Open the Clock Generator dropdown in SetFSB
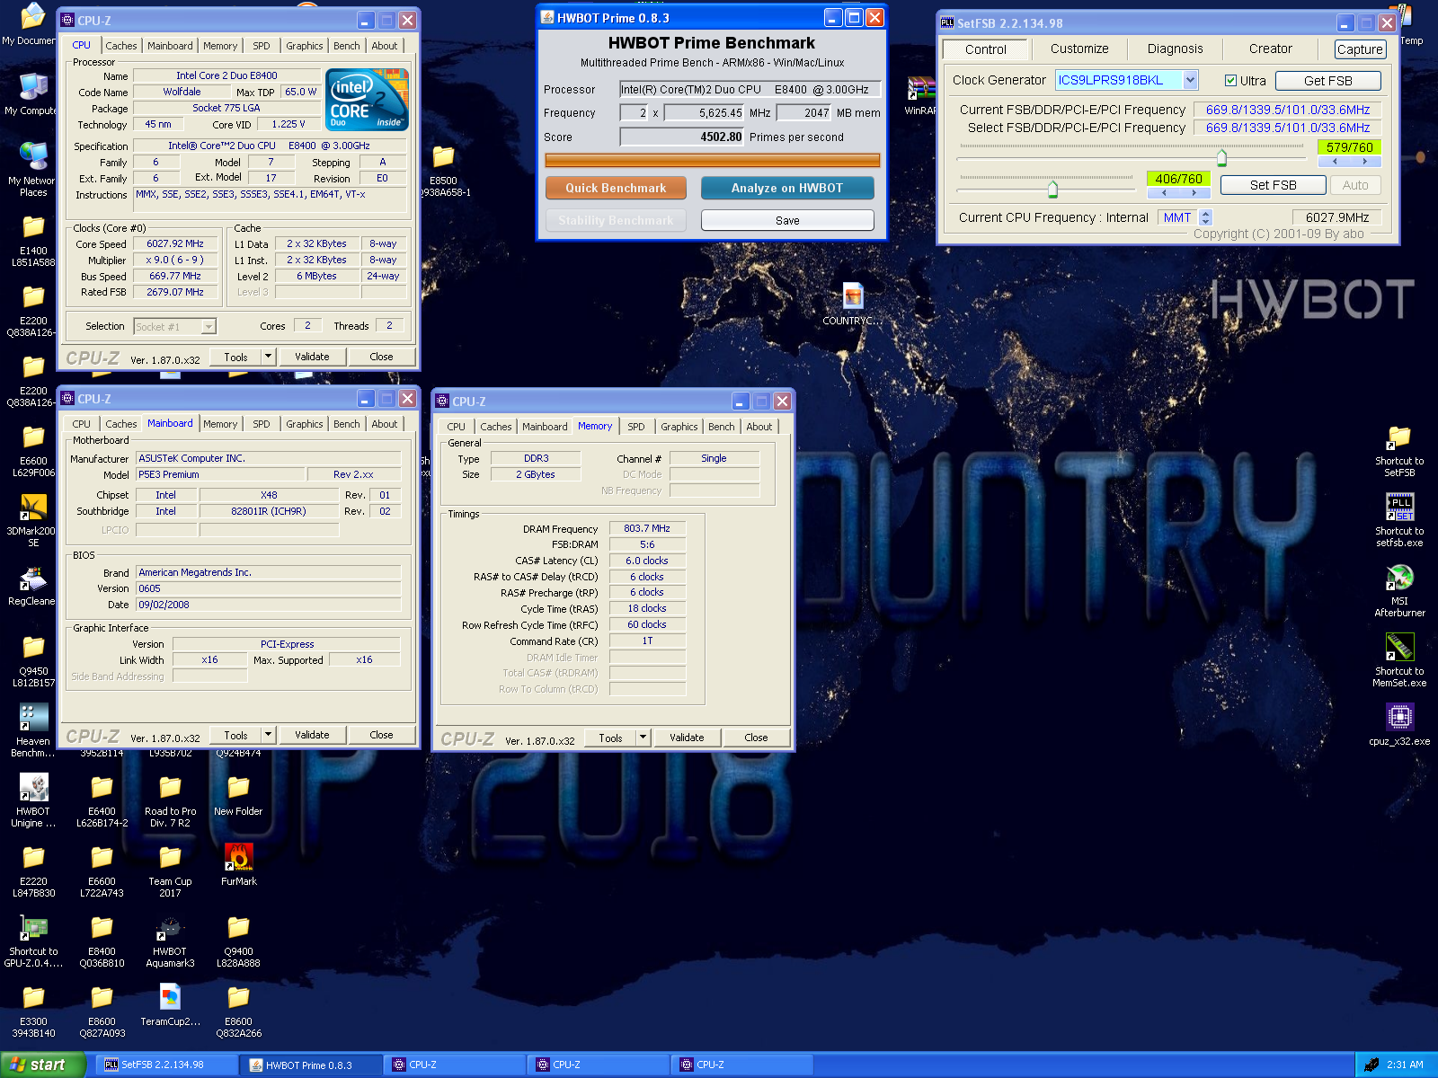The height and width of the screenshot is (1078, 1438). click(1190, 80)
